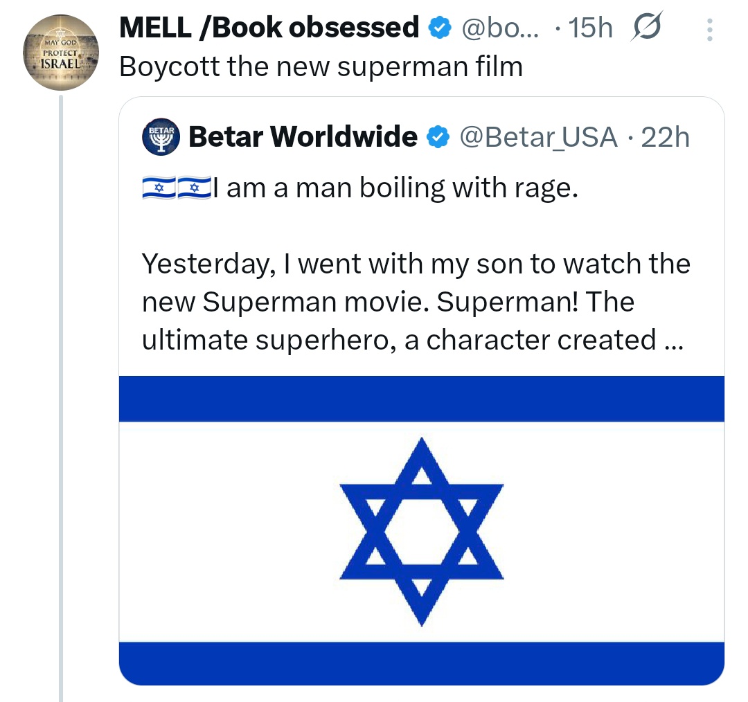748x702 pixels.
Task: Click the 22h timestamp on quoted post
Action: 666,137
